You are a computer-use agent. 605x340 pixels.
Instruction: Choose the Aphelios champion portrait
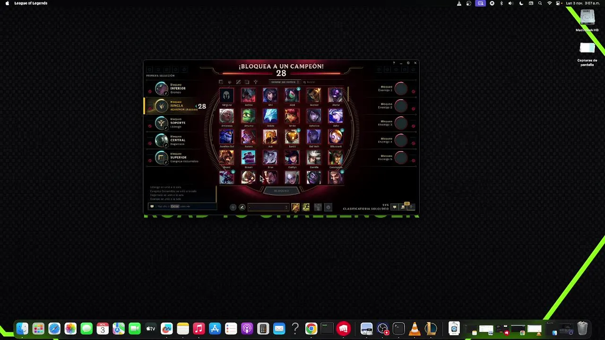point(314,116)
